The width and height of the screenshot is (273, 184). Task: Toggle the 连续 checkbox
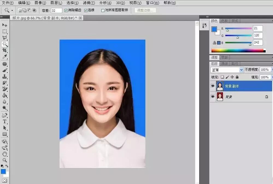point(86,10)
